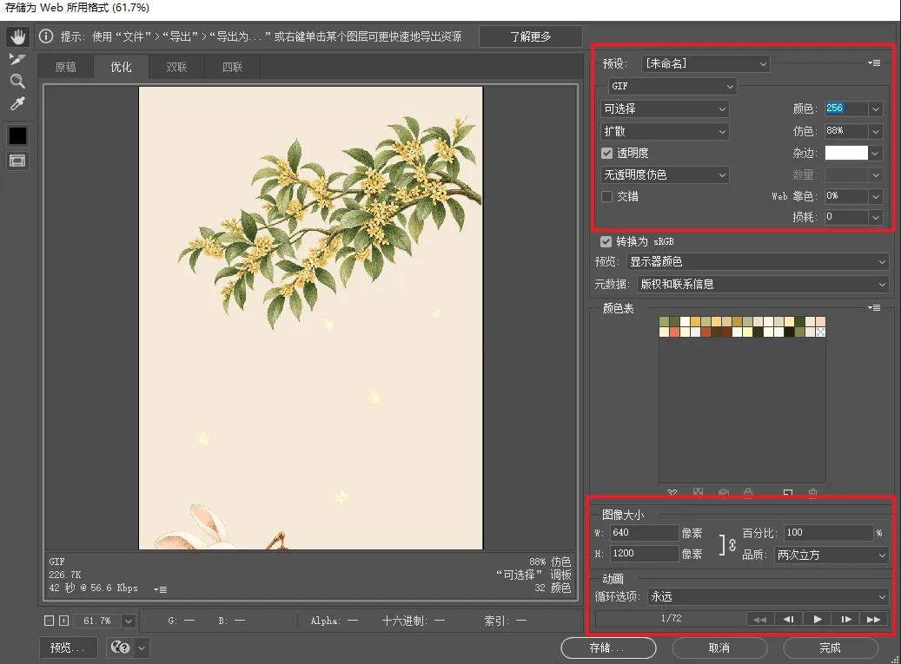The height and width of the screenshot is (664, 901).
Task: Click the zoom in plus icon
Action: point(63,621)
